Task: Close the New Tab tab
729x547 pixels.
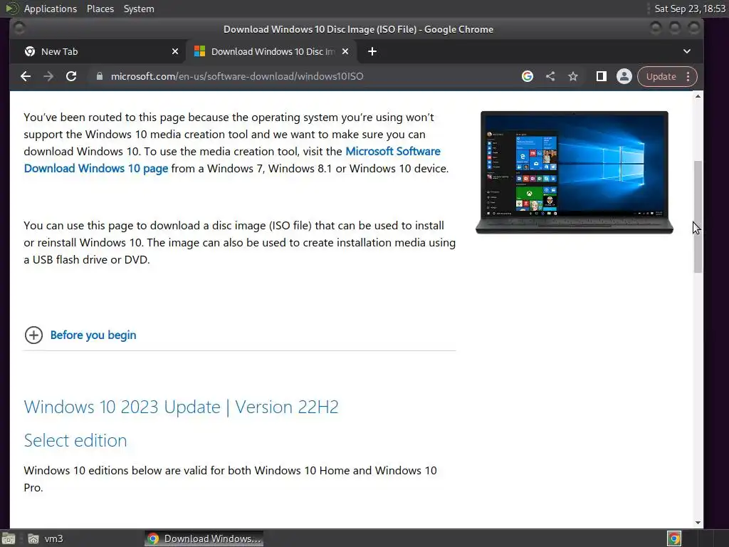Action: point(175,51)
